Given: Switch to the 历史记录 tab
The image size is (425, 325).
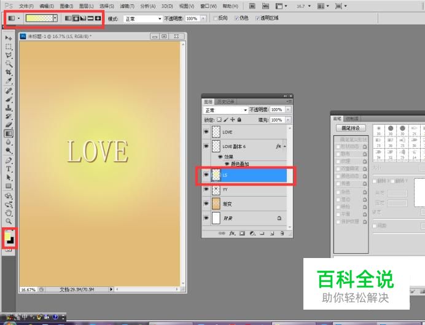Looking at the screenshot, I should pyautogui.click(x=225, y=101).
